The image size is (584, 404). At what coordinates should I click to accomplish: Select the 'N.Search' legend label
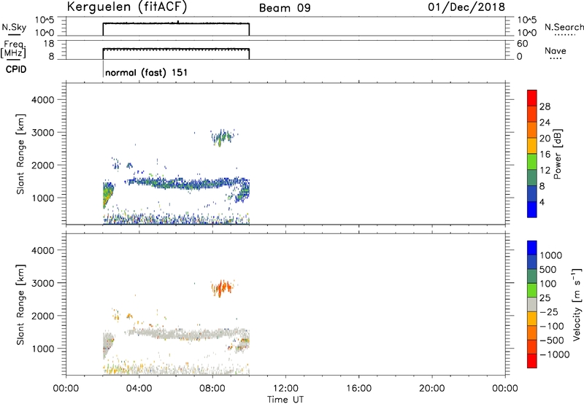click(564, 27)
